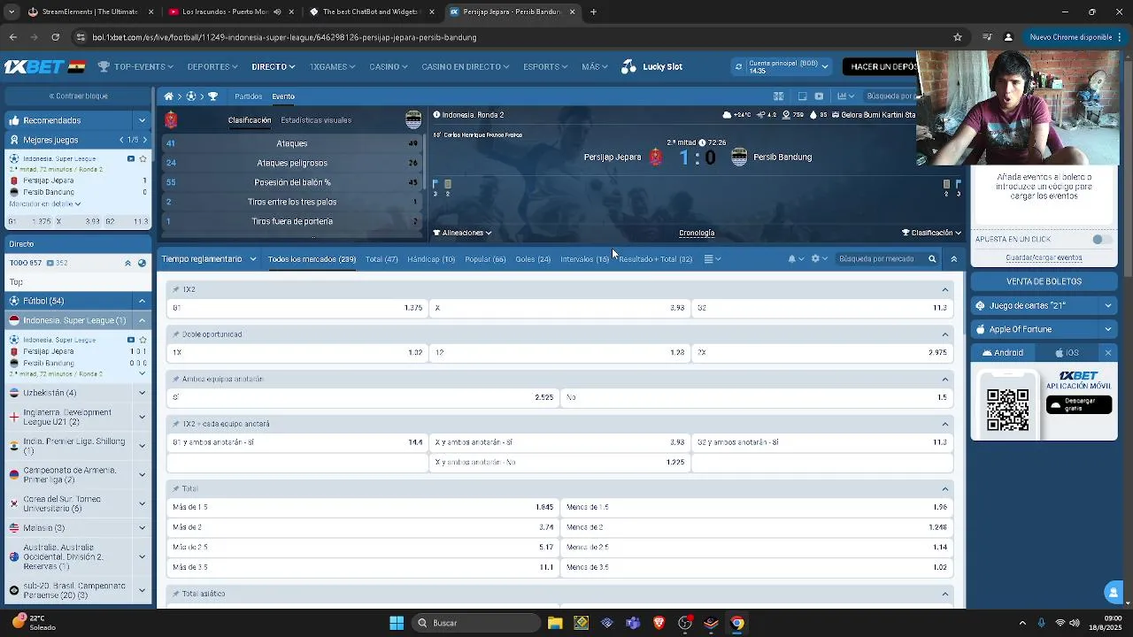Image resolution: width=1133 pixels, height=637 pixels.
Task: Select the Hándicap (10) market tab
Action: 431,259
